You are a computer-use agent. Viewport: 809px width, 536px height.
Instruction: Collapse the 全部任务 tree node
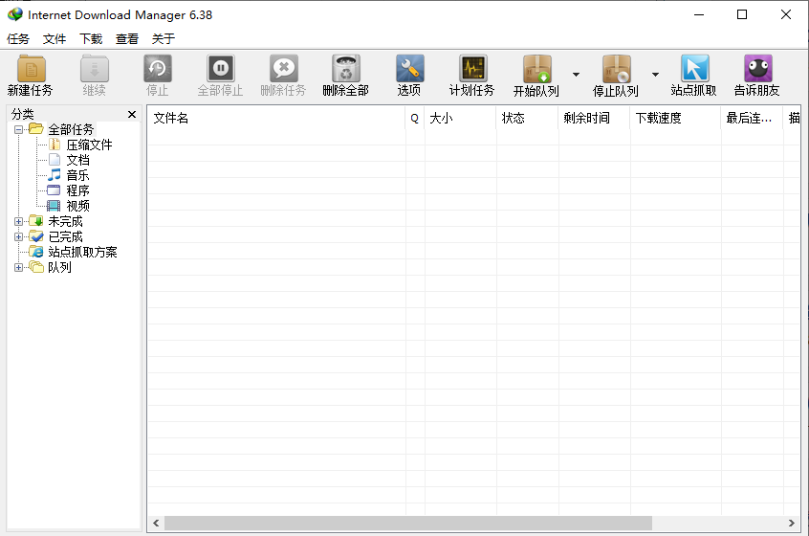click(18, 129)
